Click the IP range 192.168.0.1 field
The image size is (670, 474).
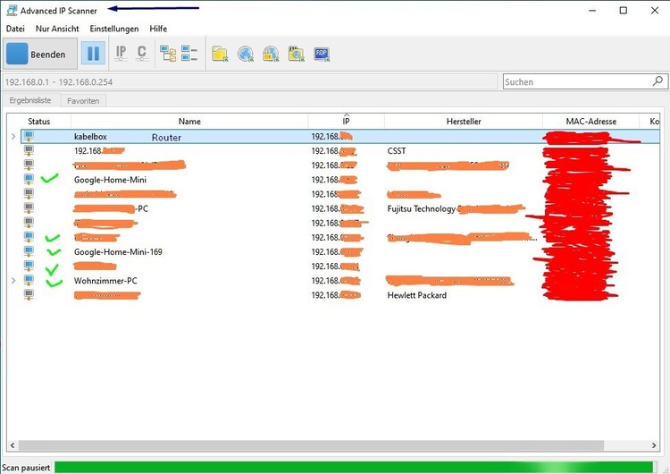tap(250, 81)
